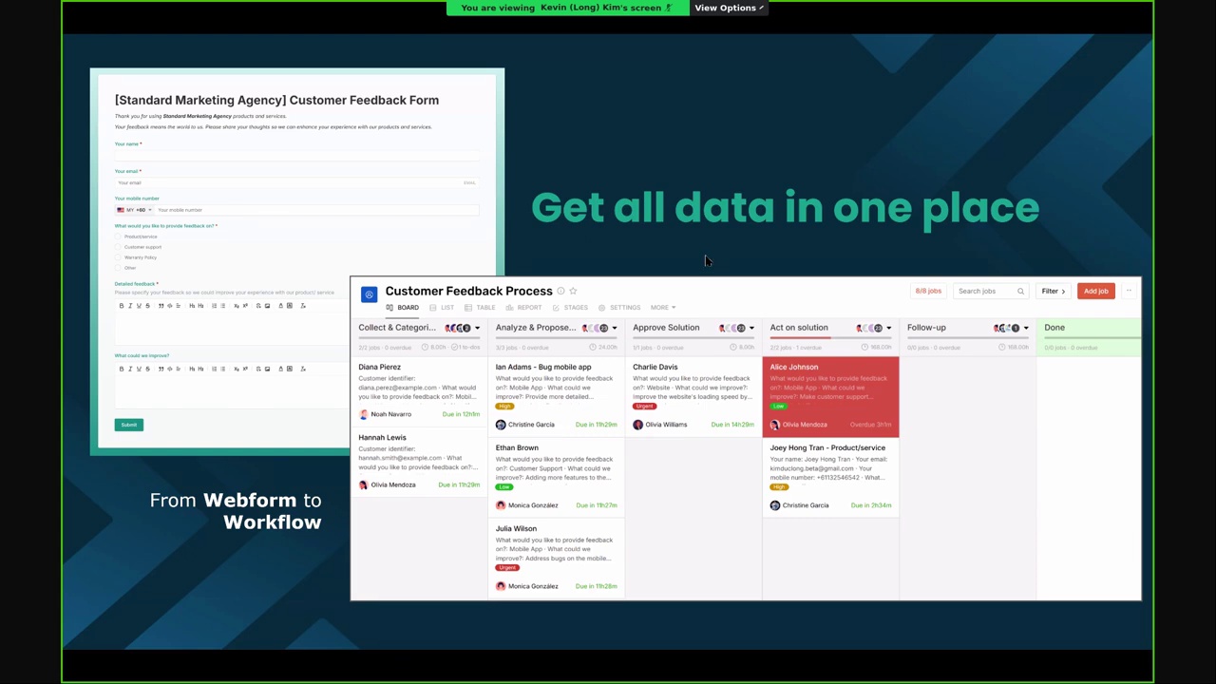Click Olivia Mendoza avatar on Hannah Lewis card
The height and width of the screenshot is (684, 1216).
point(363,485)
